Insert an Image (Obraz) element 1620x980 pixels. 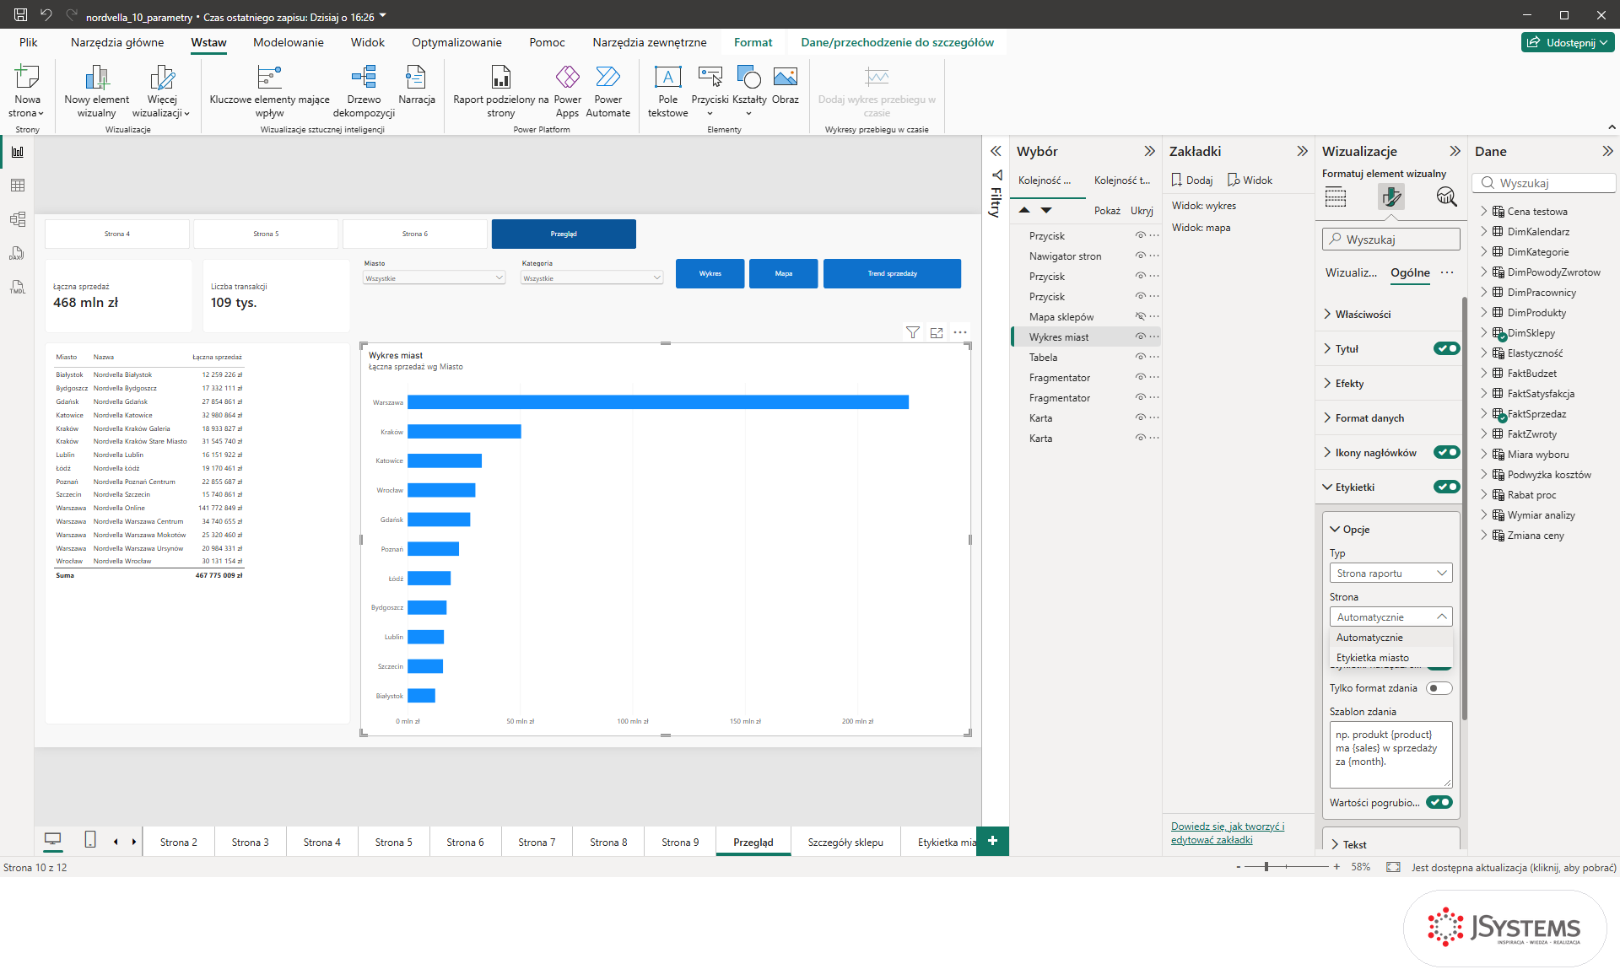click(x=785, y=86)
